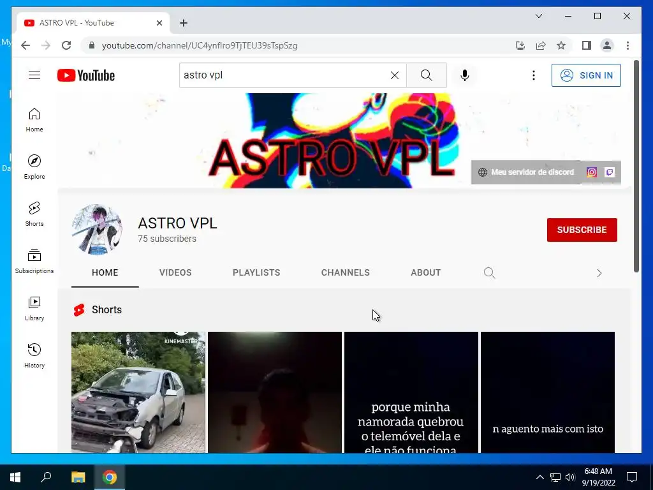Screen dimensions: 653x490
Task: Show more channel tabs with the right arrow
Action: [x=599, y=273]
